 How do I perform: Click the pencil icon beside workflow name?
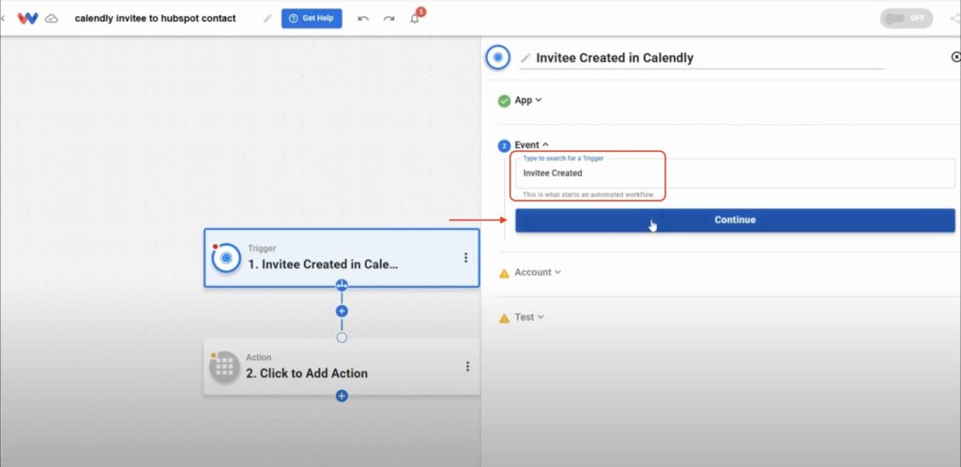(x=267, y=19)
